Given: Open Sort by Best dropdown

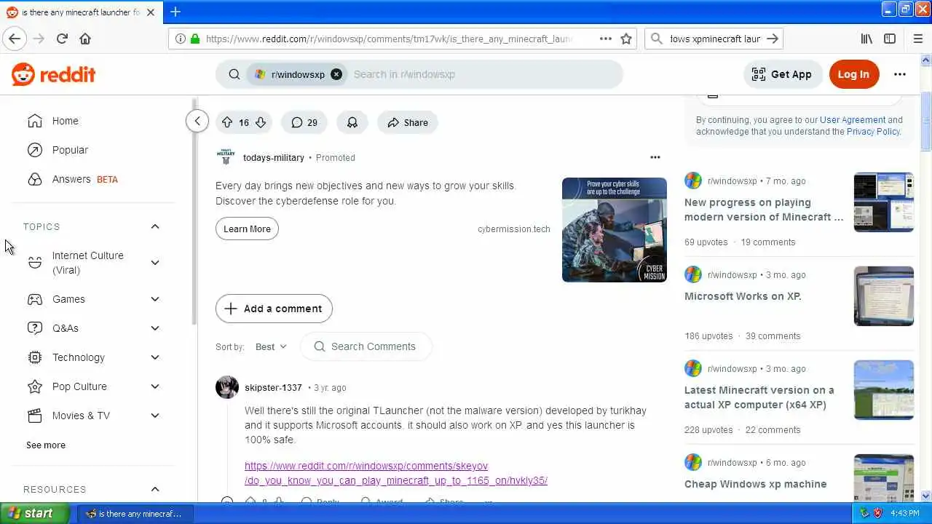Looking at the screenshot, I should point(271,346).
